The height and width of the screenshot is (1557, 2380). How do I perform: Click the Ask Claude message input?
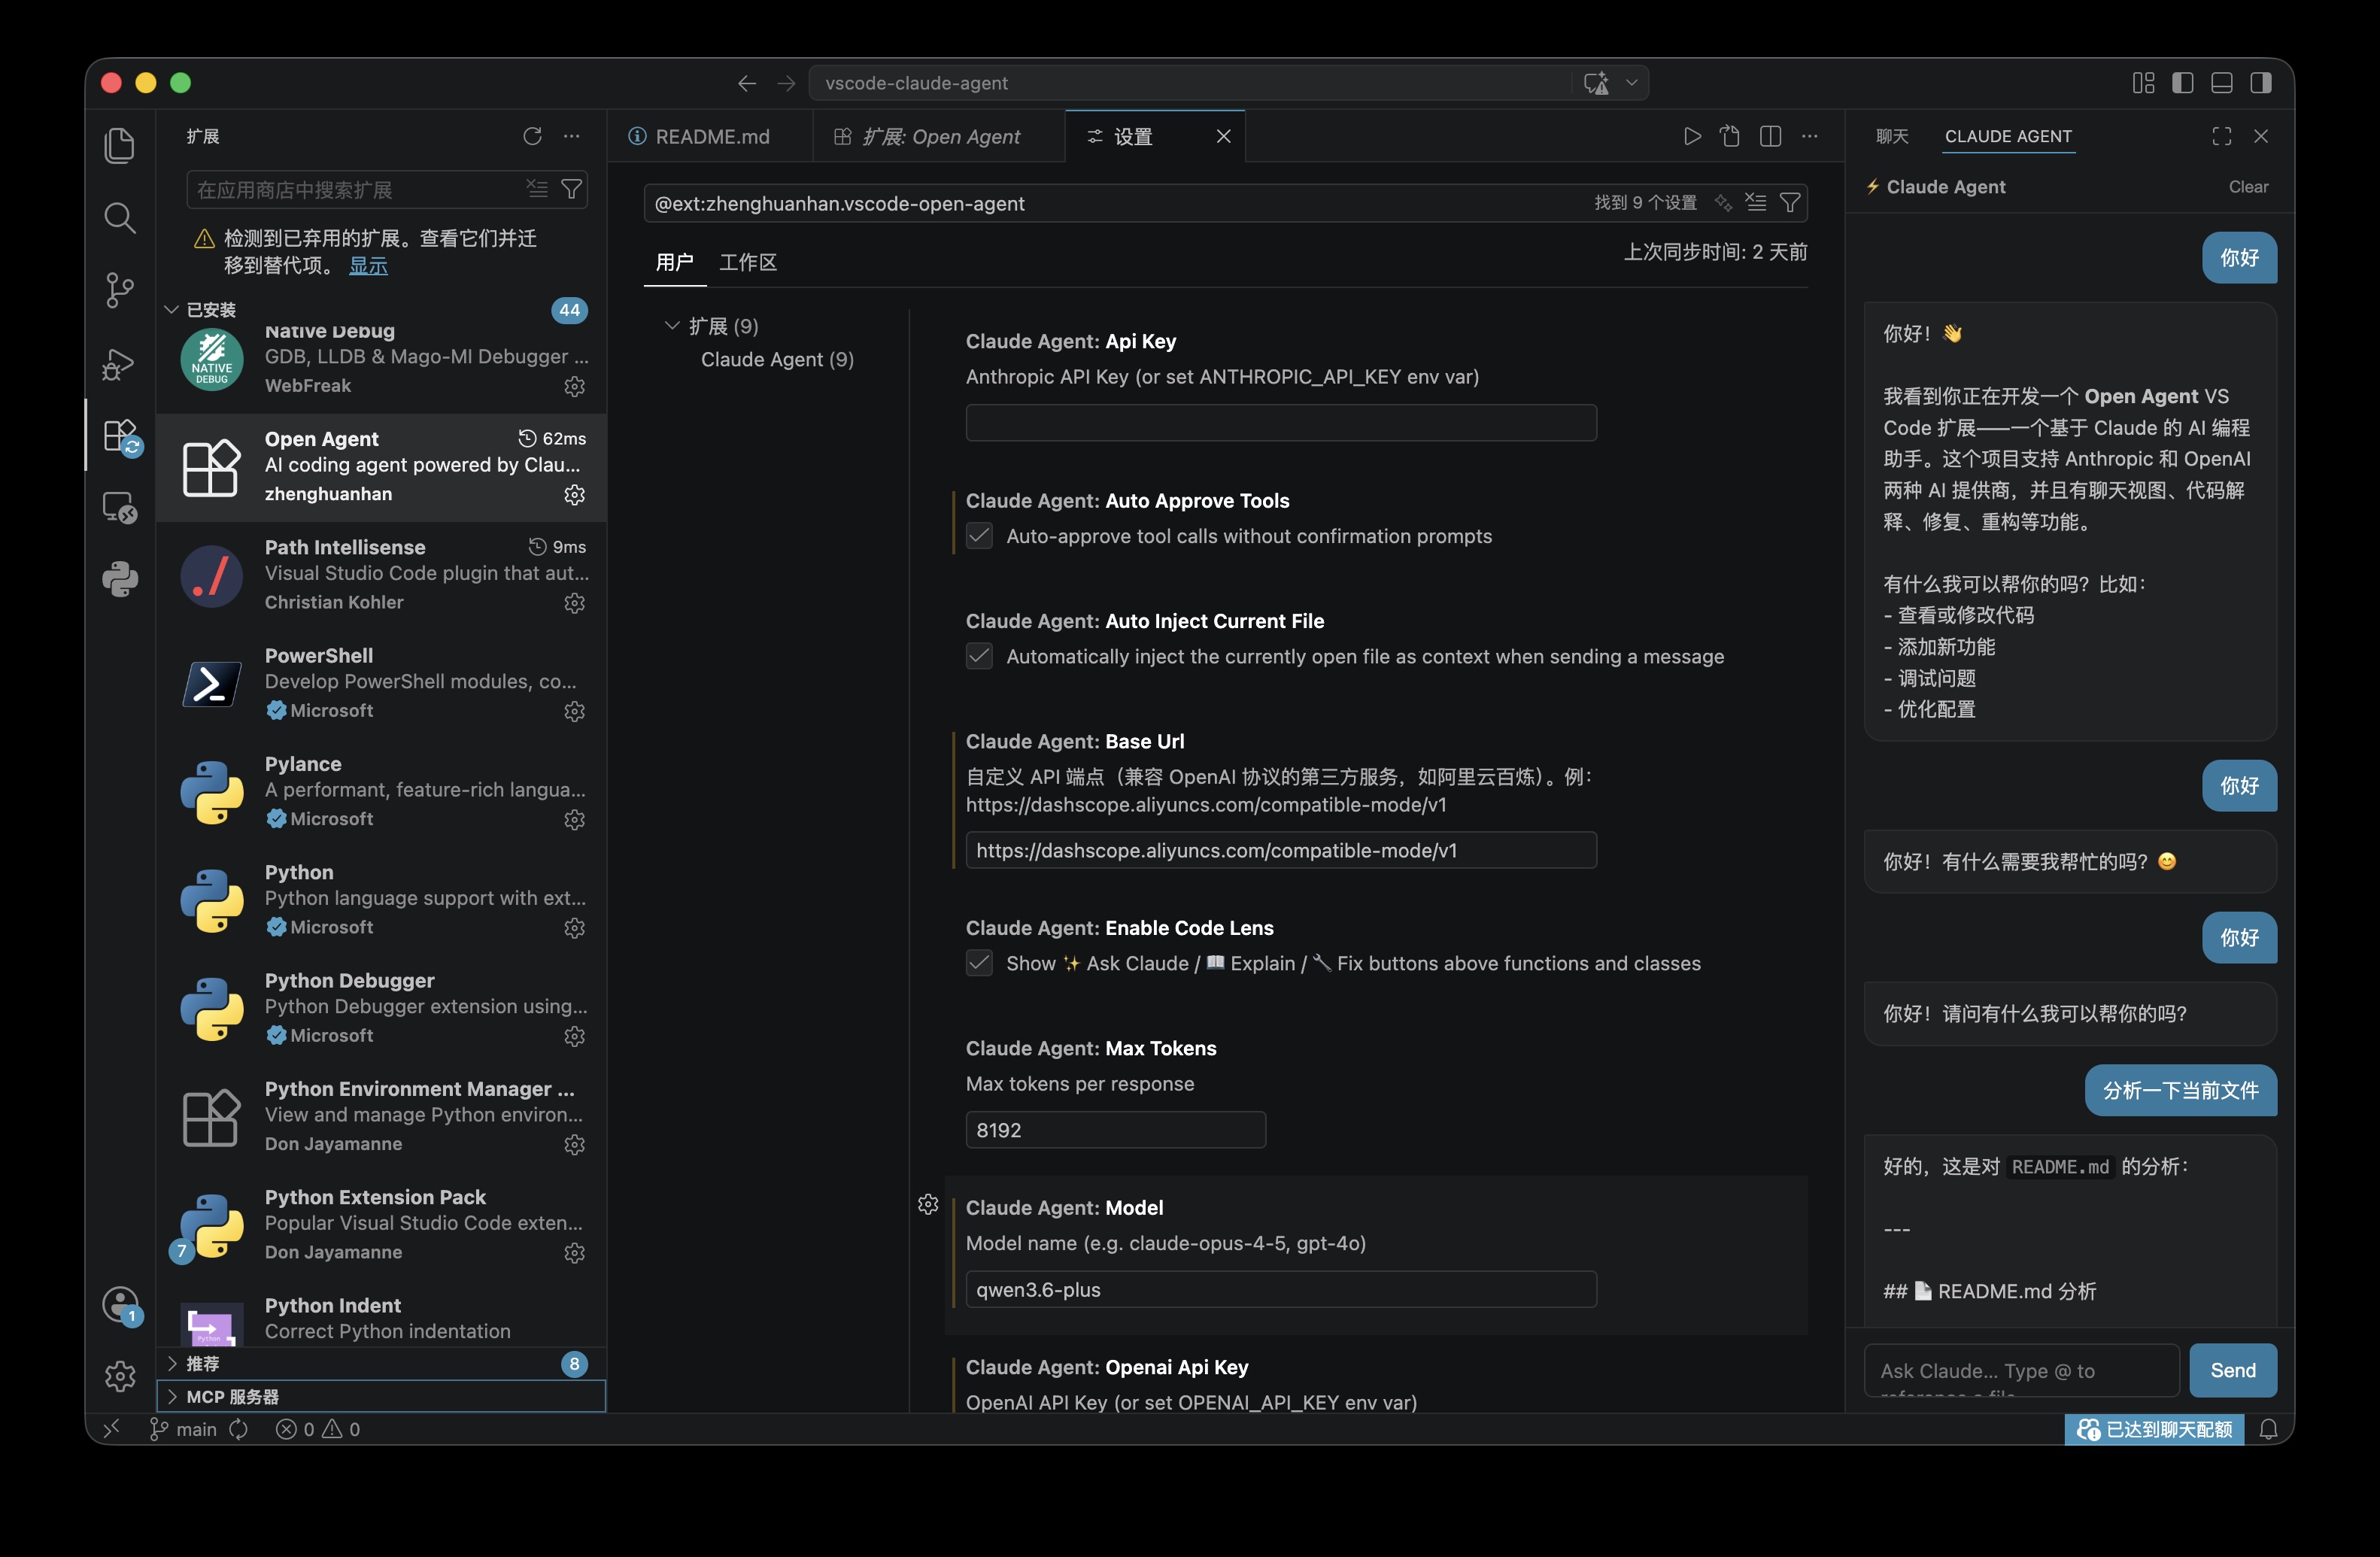click(2021, 1370)
